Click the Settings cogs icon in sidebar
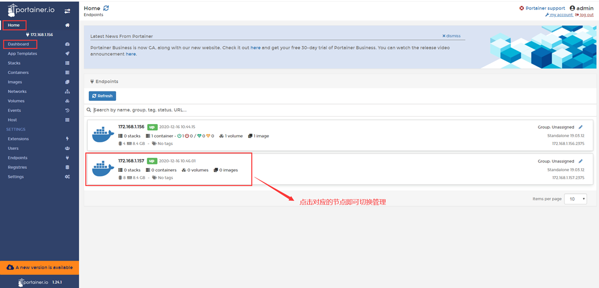The image size is (599, 288). click(x=67, y=177)
